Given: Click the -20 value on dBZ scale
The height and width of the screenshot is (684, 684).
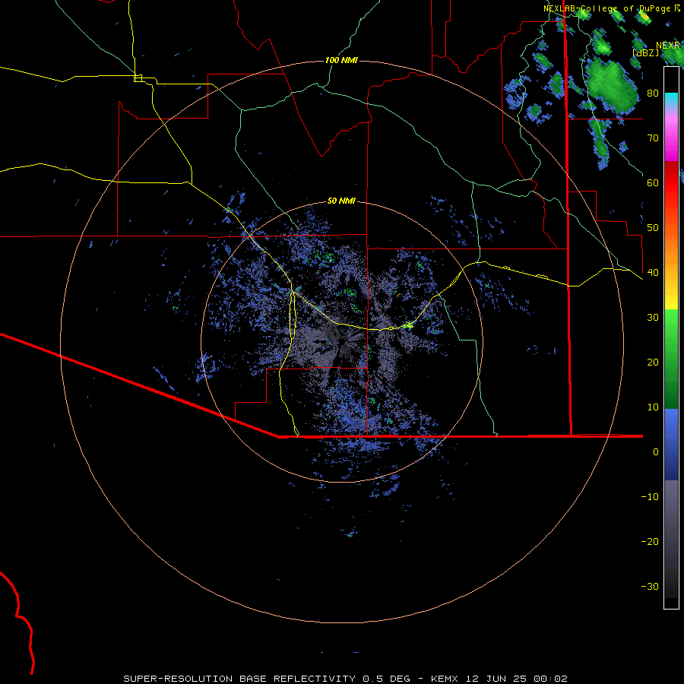Looking at the screenshot, I should [x=650, y=541].
